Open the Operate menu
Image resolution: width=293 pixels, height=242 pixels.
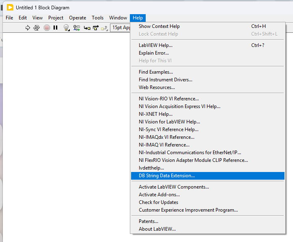pos(78,18)
